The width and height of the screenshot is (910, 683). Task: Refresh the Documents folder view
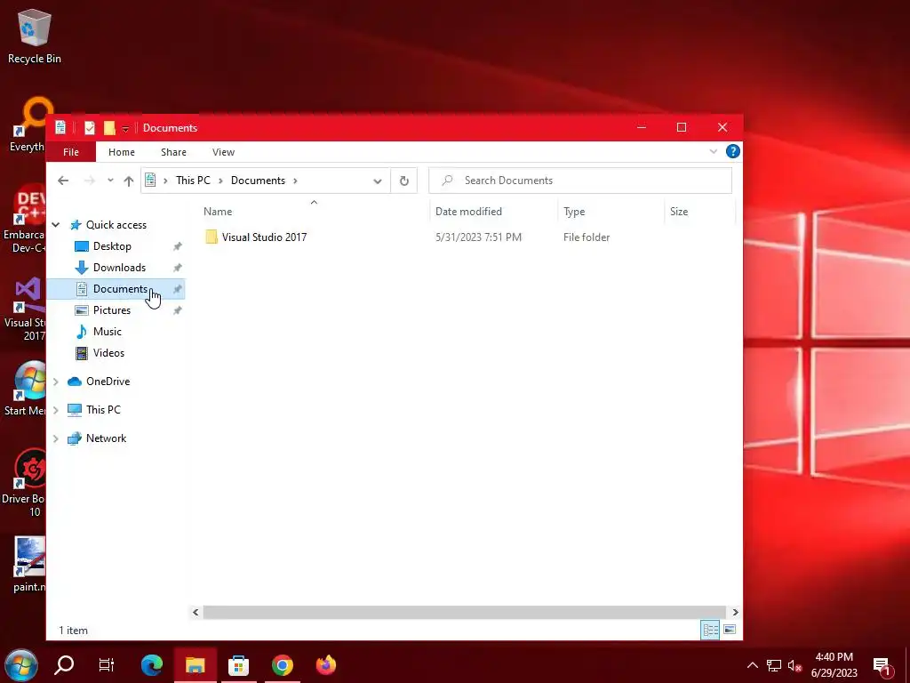[404, 181]
